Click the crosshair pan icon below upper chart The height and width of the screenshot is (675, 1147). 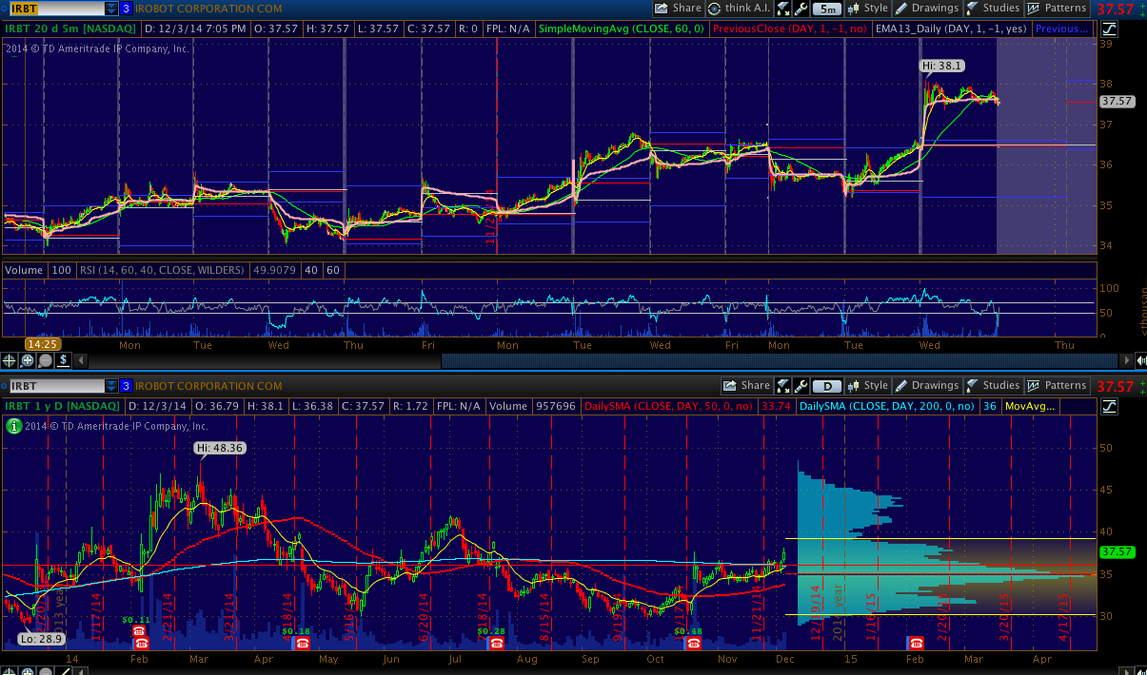pyautogui.click(x=10, y=360)
